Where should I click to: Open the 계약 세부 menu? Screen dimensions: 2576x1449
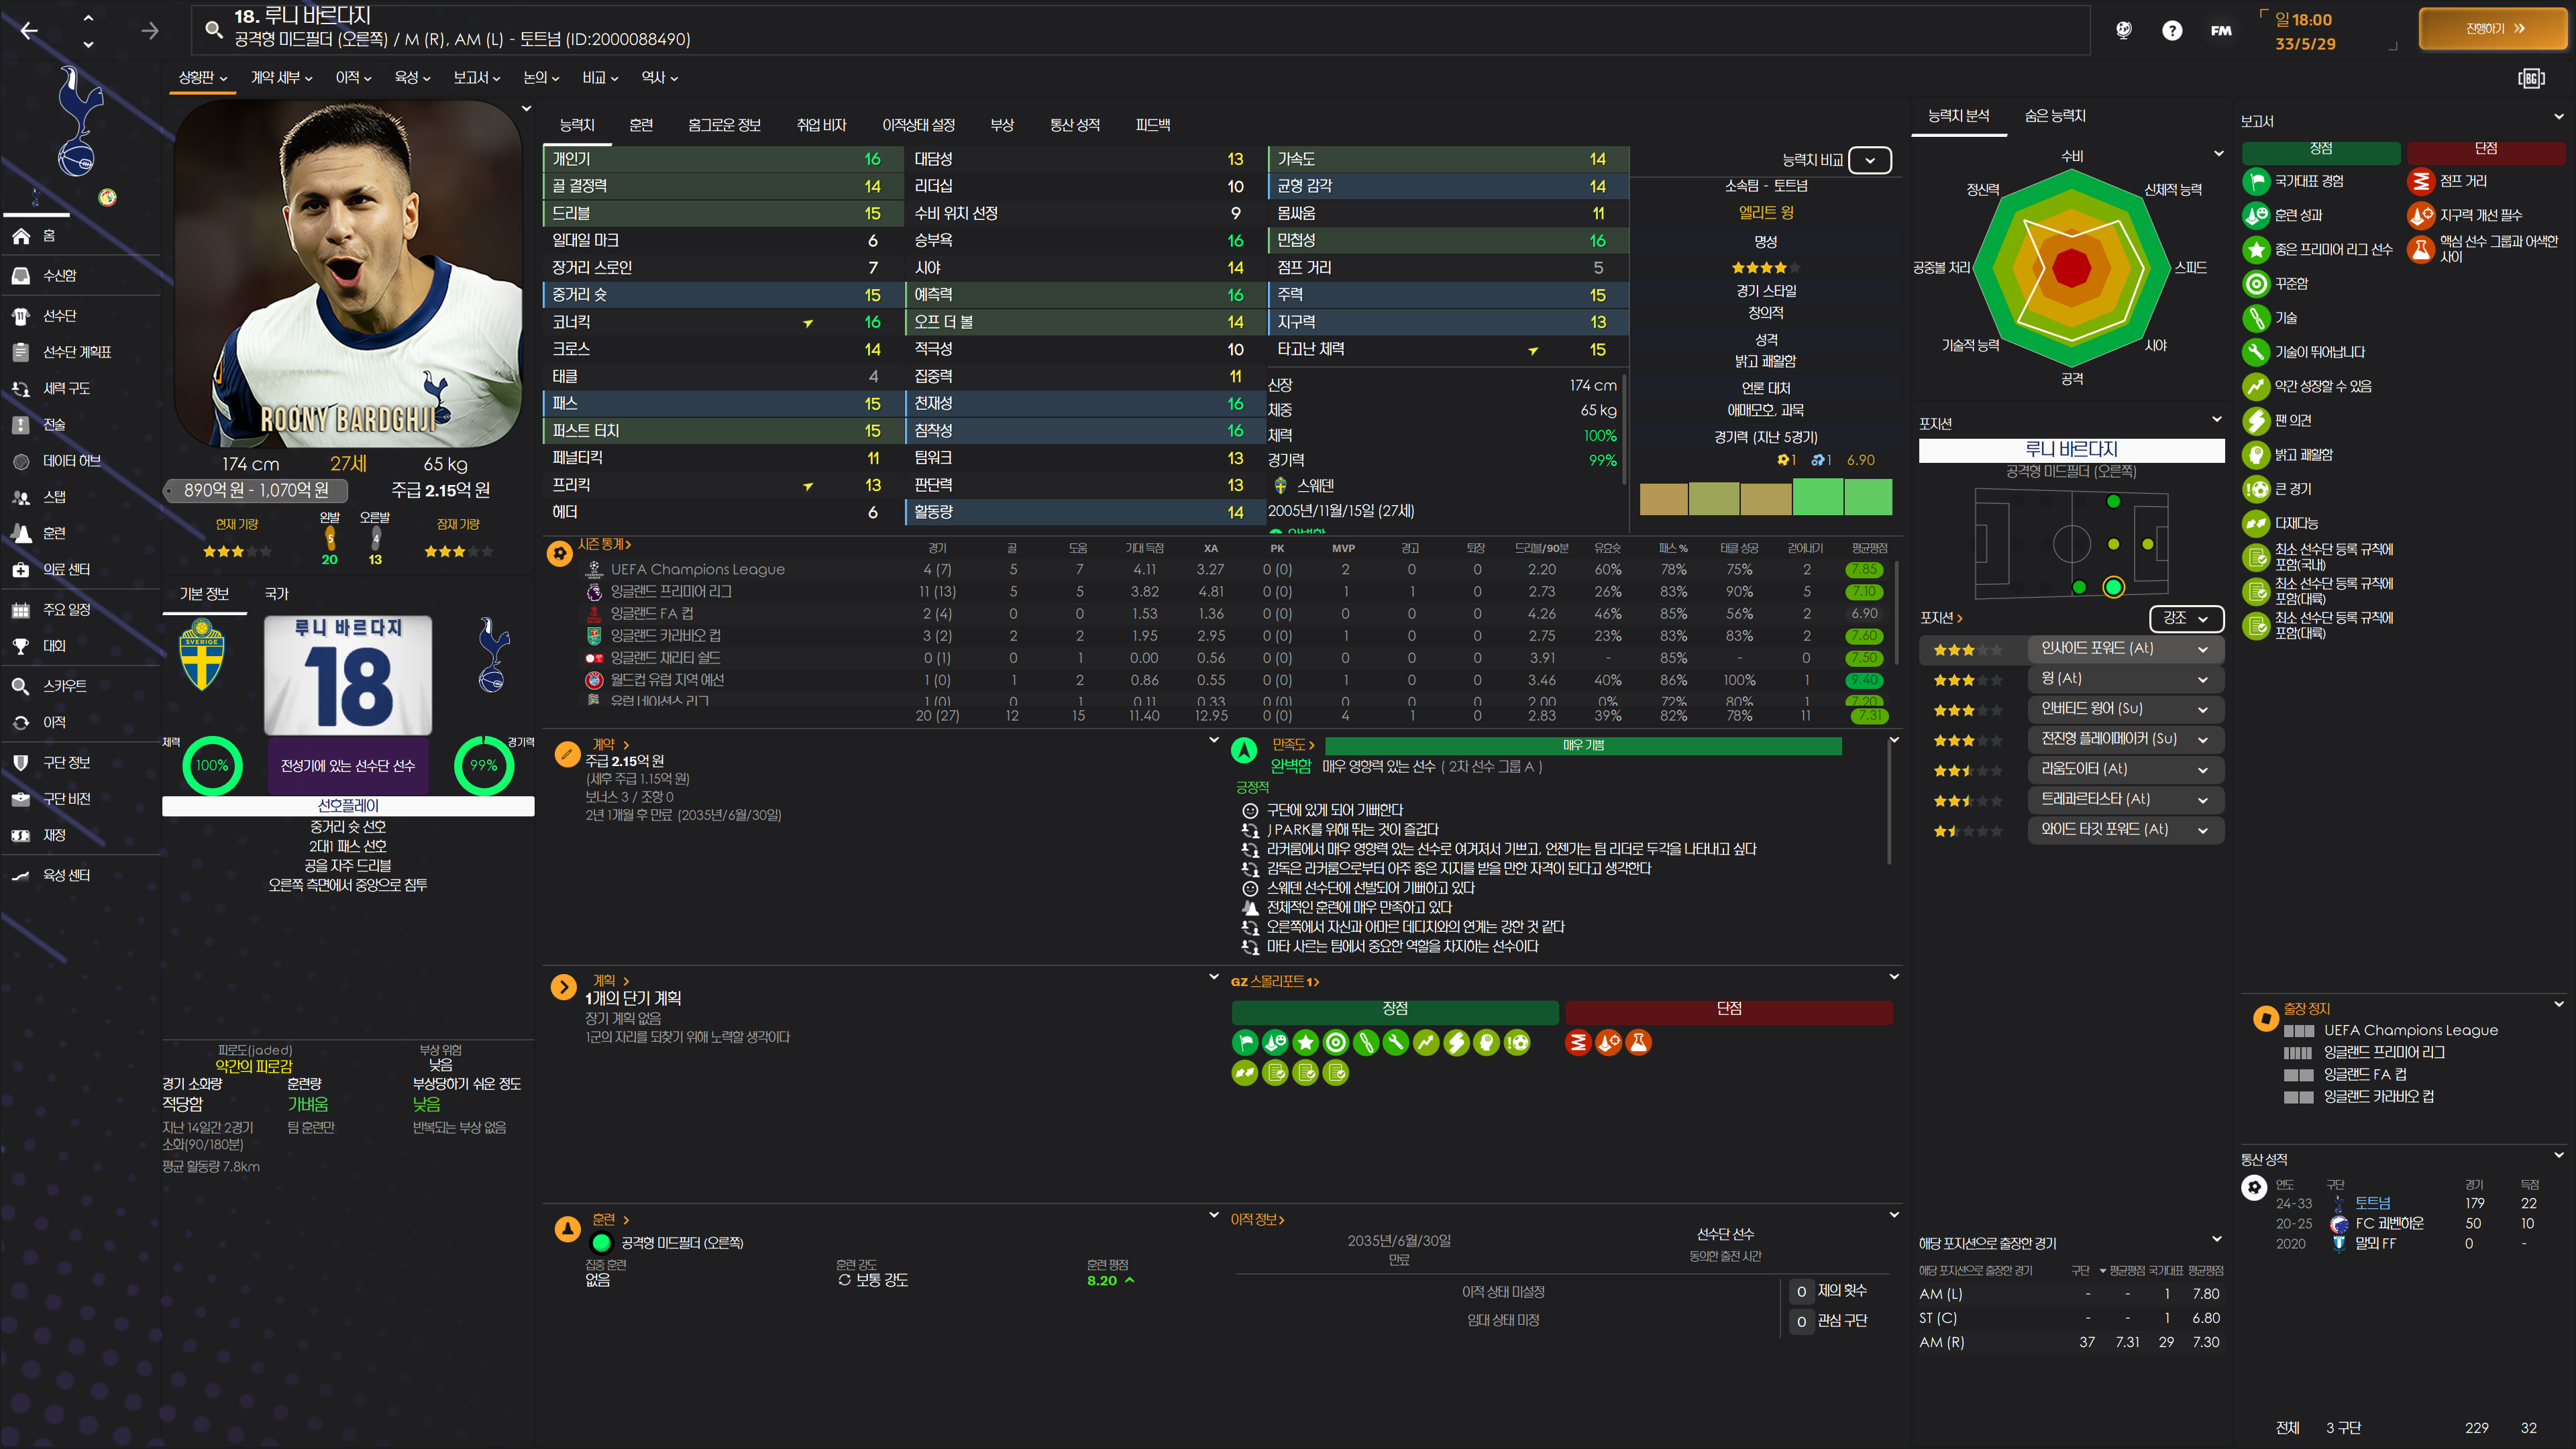(x=281, y=77)
